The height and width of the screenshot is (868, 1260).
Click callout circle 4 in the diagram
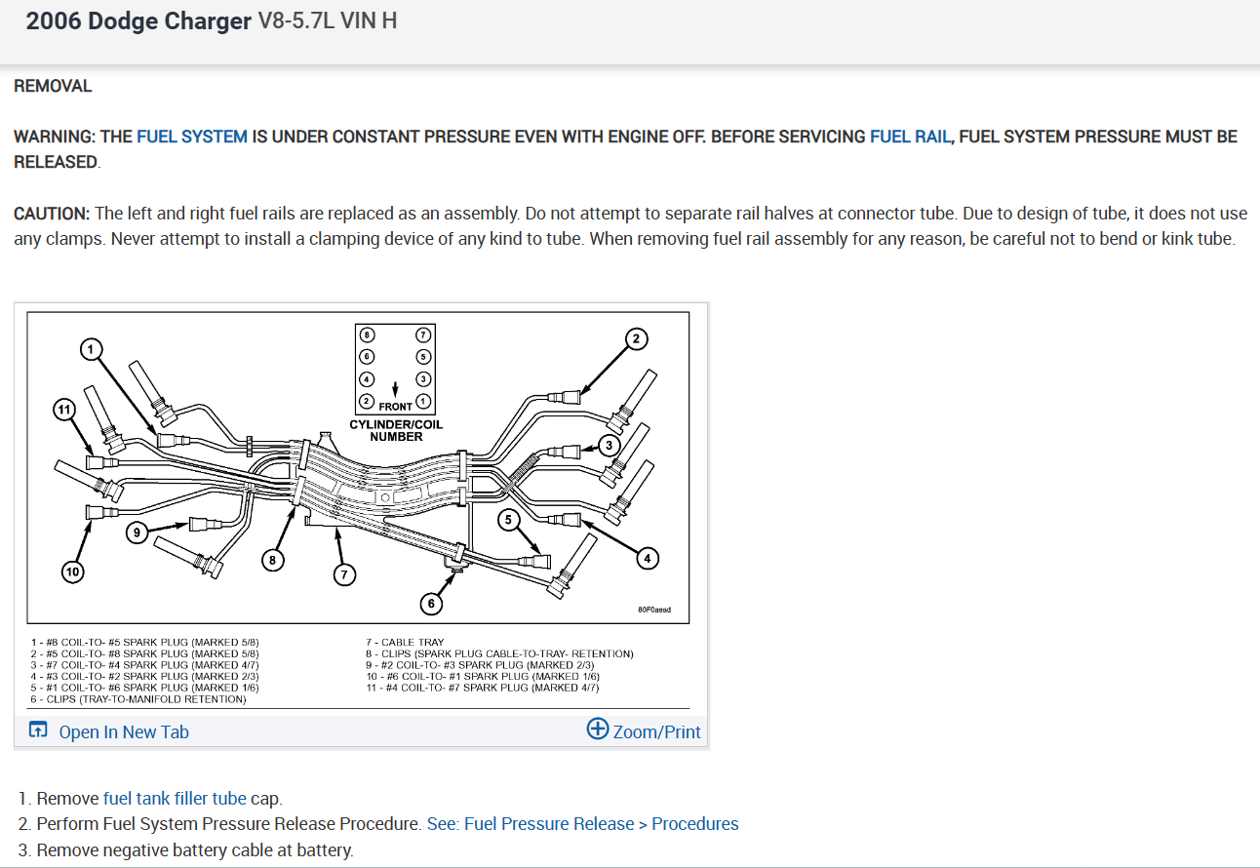647,558
